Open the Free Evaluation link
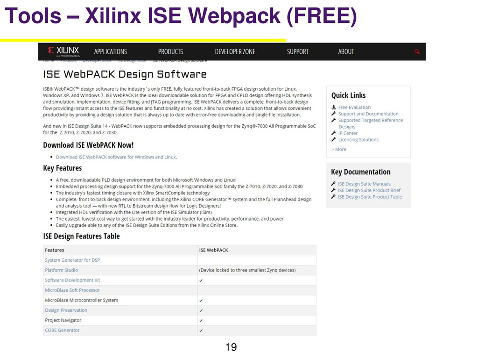 (354, 108)
